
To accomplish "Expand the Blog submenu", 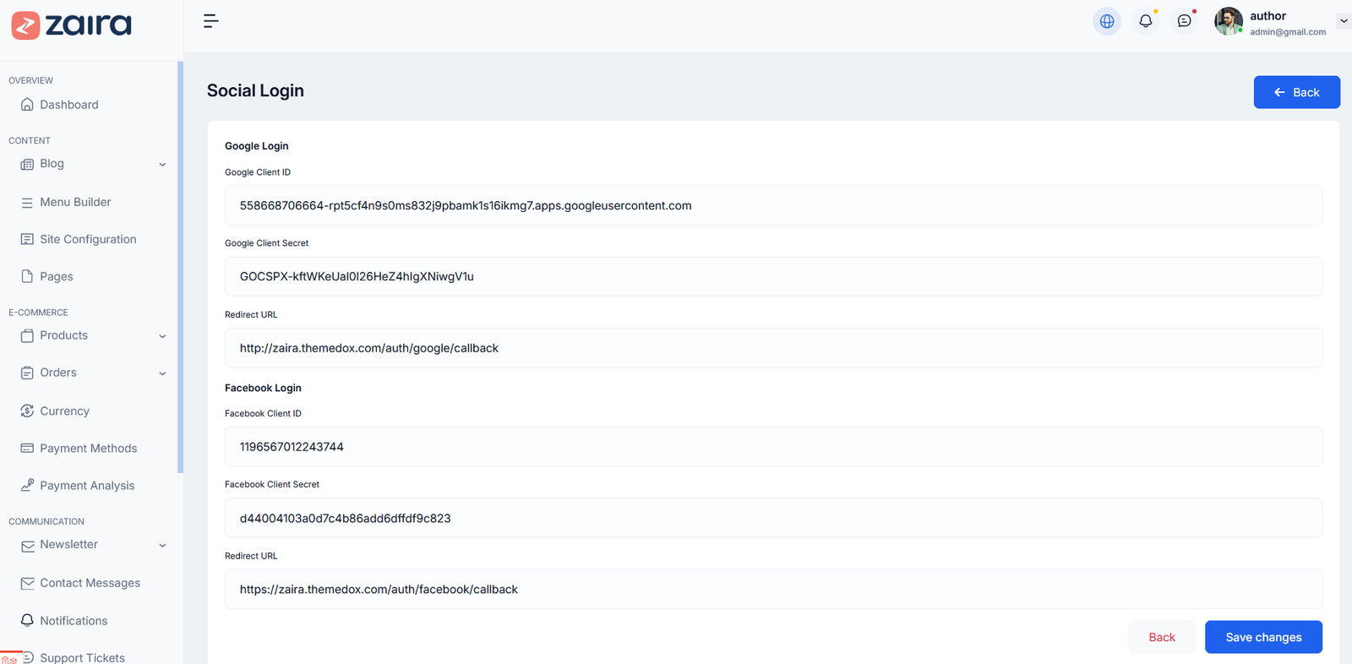I will pyautogui.click(x=162, y=165).
